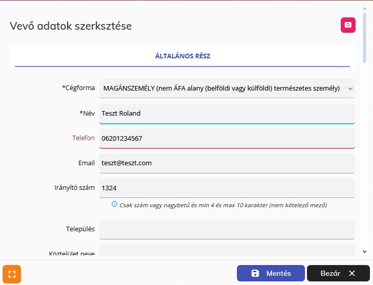The image size is (373, 285).
Task: Save the customer with Mentés
Action: click(271, 273)
